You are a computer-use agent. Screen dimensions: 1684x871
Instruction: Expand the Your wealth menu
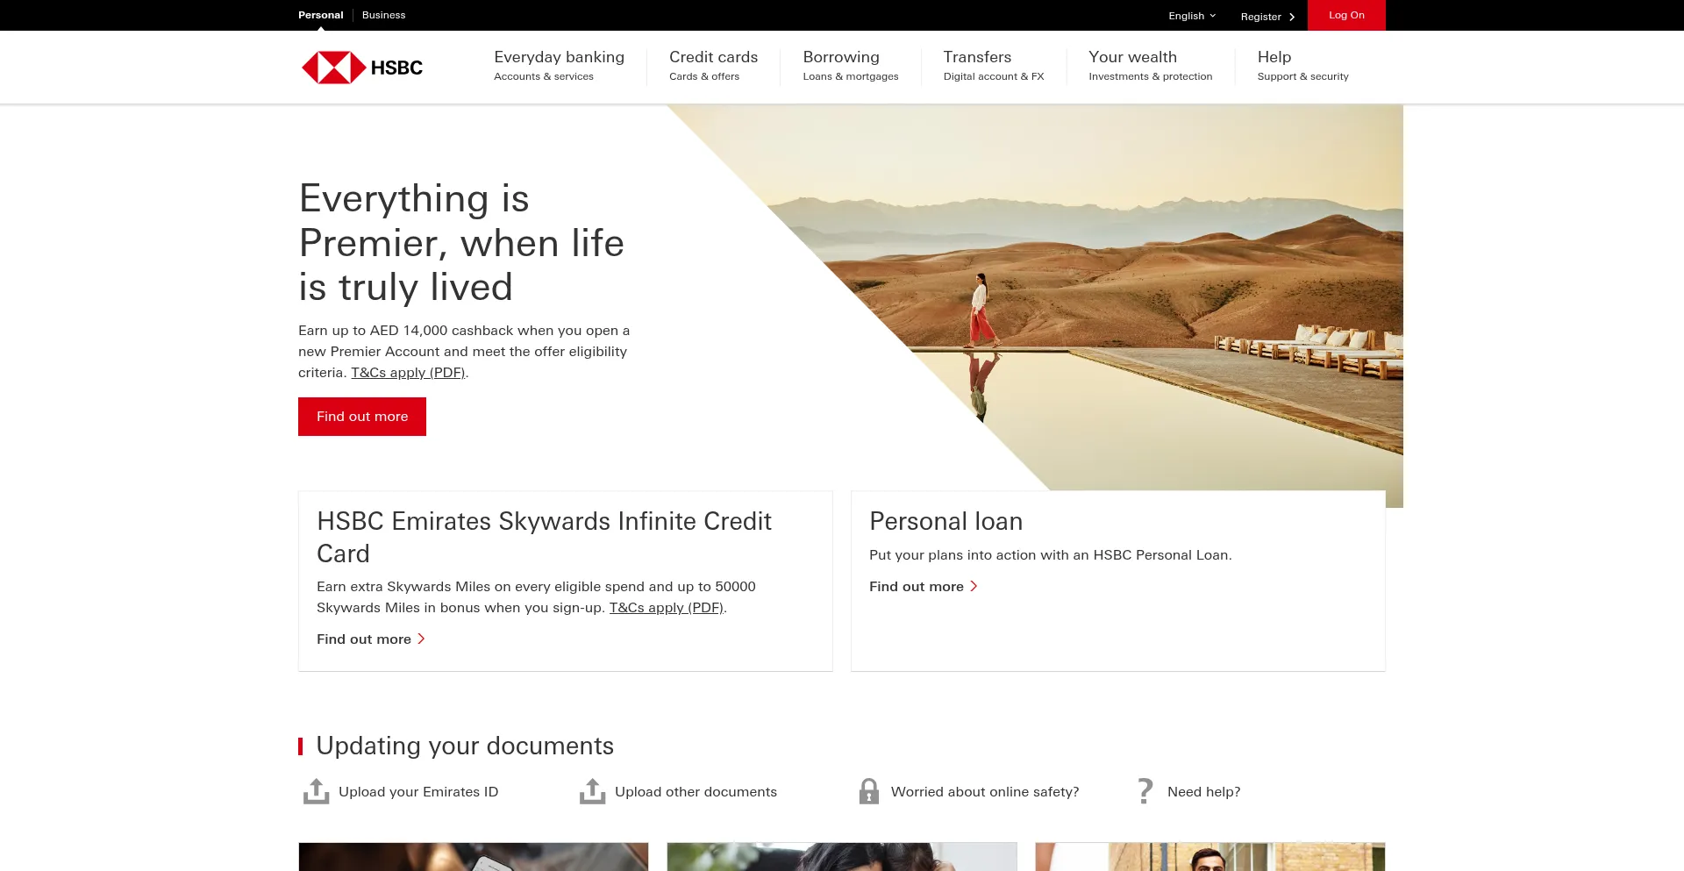pos(1150,66)
